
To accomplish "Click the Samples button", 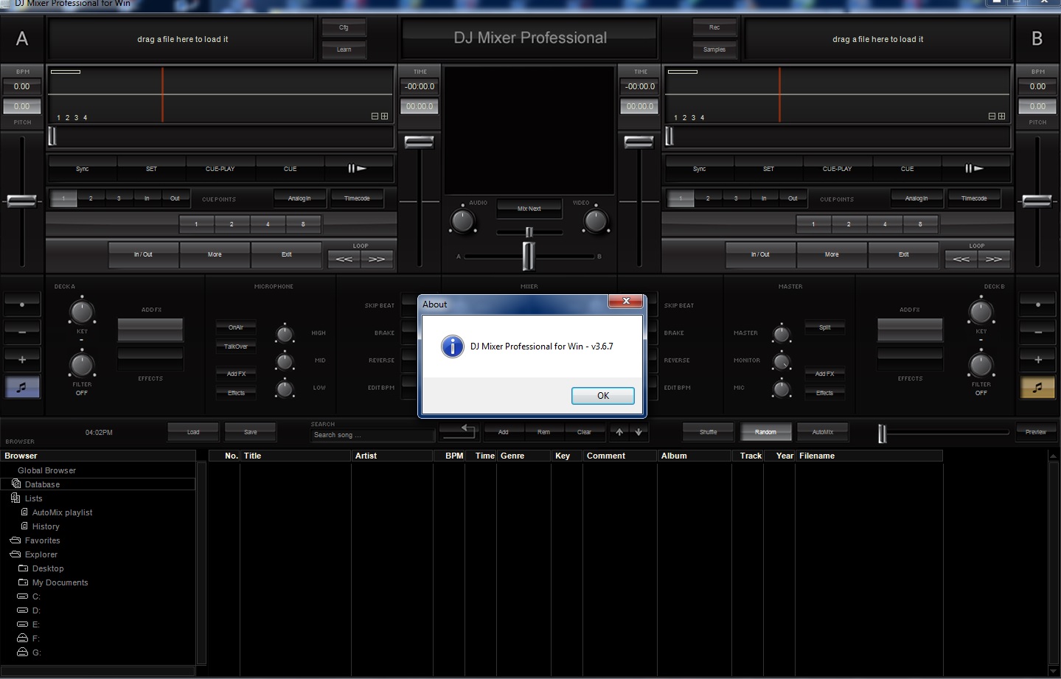I will pyautogui.click(x=714, y=49).
